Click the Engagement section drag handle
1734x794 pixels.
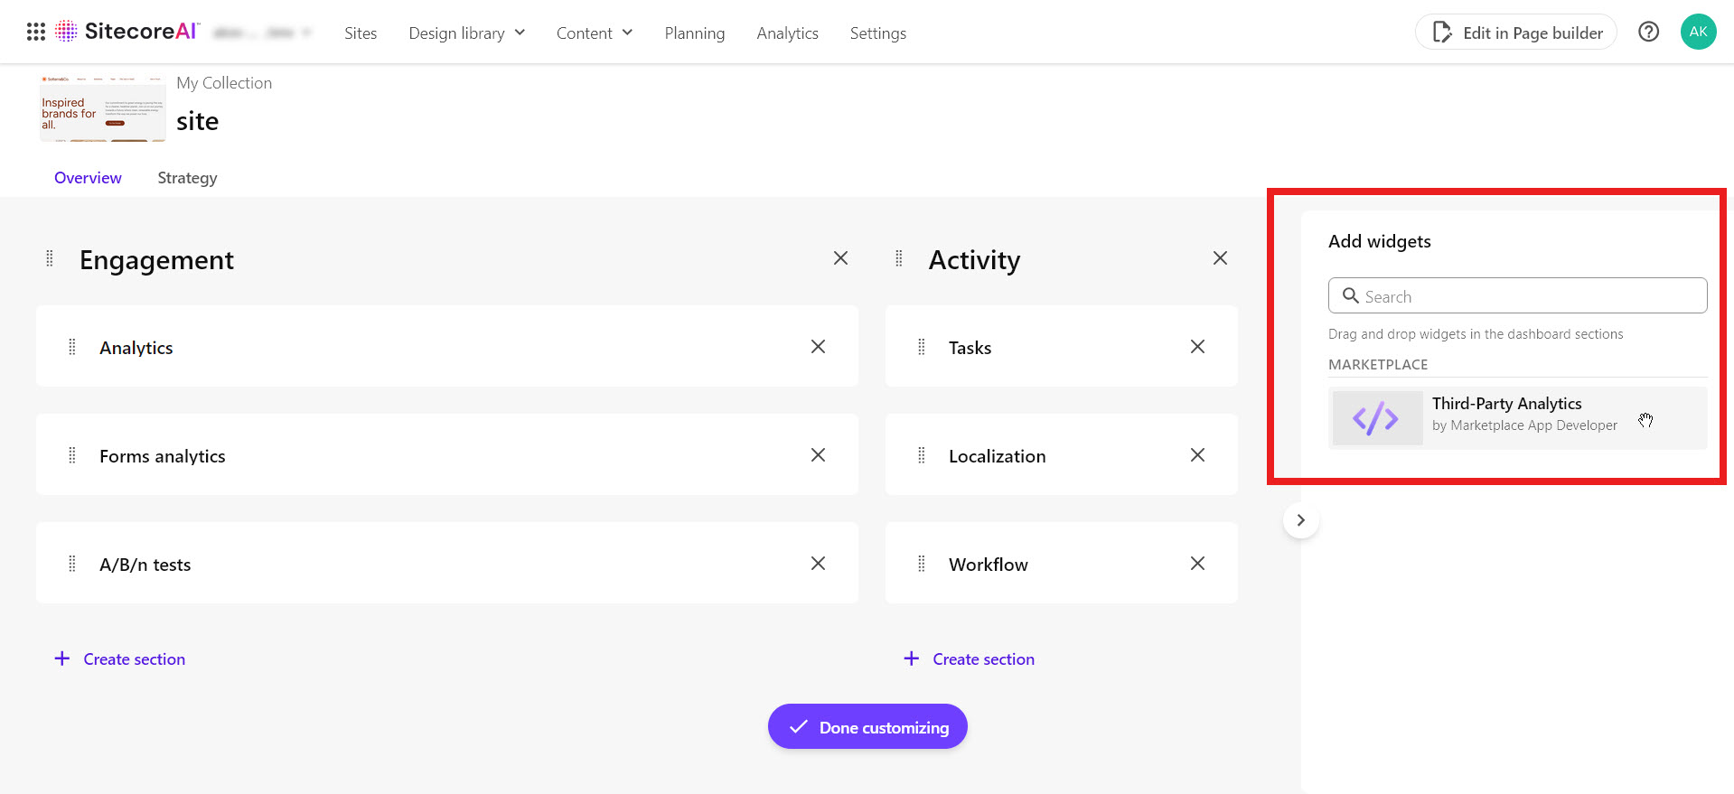tap(50, 258)
